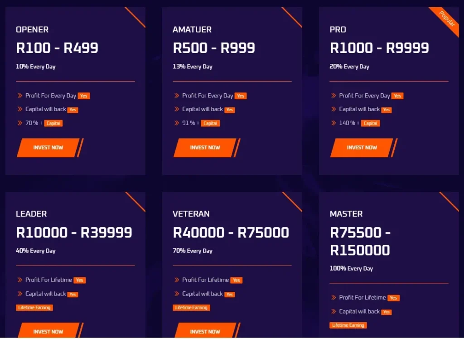Click the R75500 - R150000 price range on MASTER

pos(360,241)
